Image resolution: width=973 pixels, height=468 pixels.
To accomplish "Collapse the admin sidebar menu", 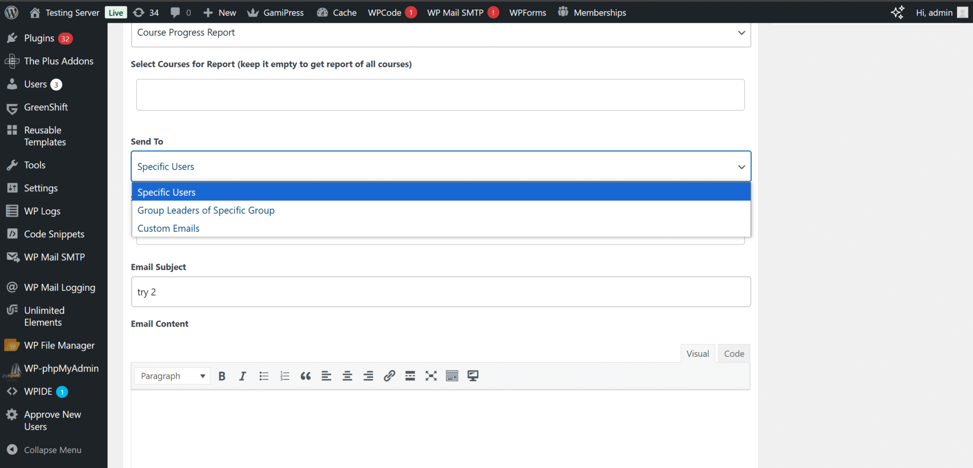I will tap(52, 450).
